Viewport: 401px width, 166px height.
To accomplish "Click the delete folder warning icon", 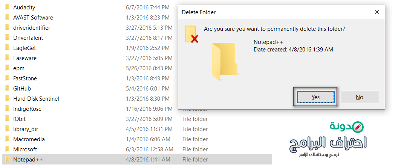I will (x=192, y=34).
